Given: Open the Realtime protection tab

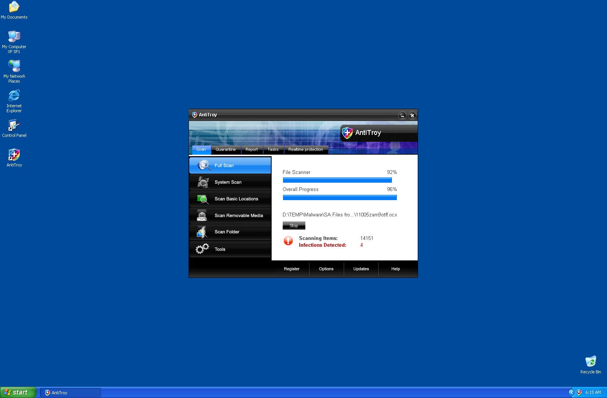Looking at the screenshot, I should 305,149.
